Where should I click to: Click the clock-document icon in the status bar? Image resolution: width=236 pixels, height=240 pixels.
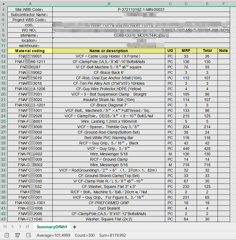click(x=7, y=235)
